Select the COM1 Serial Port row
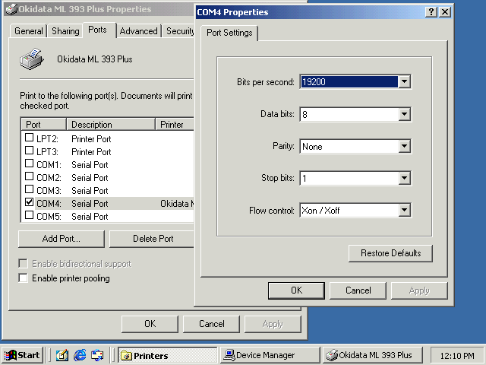Screen dimensions: 486x365 [x=90, y=164]
